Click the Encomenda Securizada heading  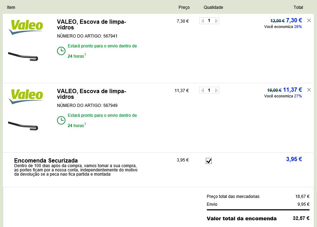coord(46,160)
